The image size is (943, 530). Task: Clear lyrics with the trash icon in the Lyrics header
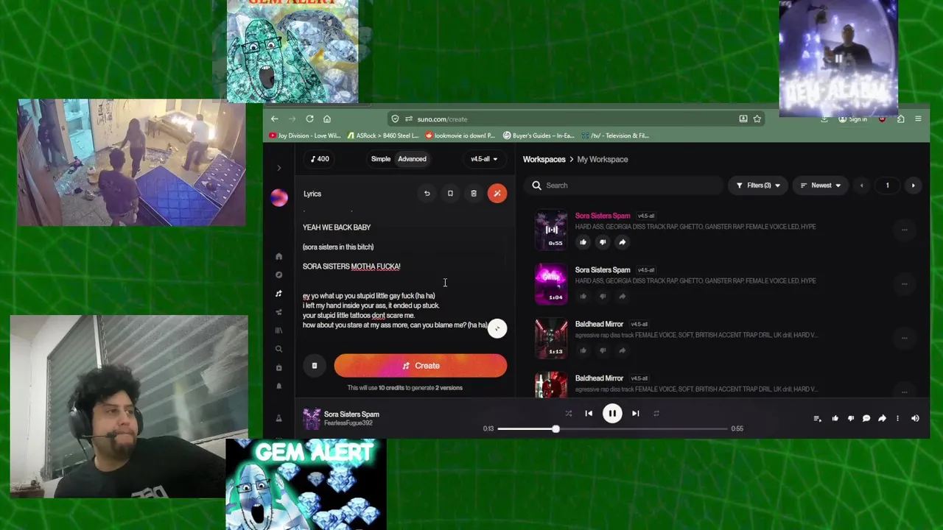coord(474,194)
